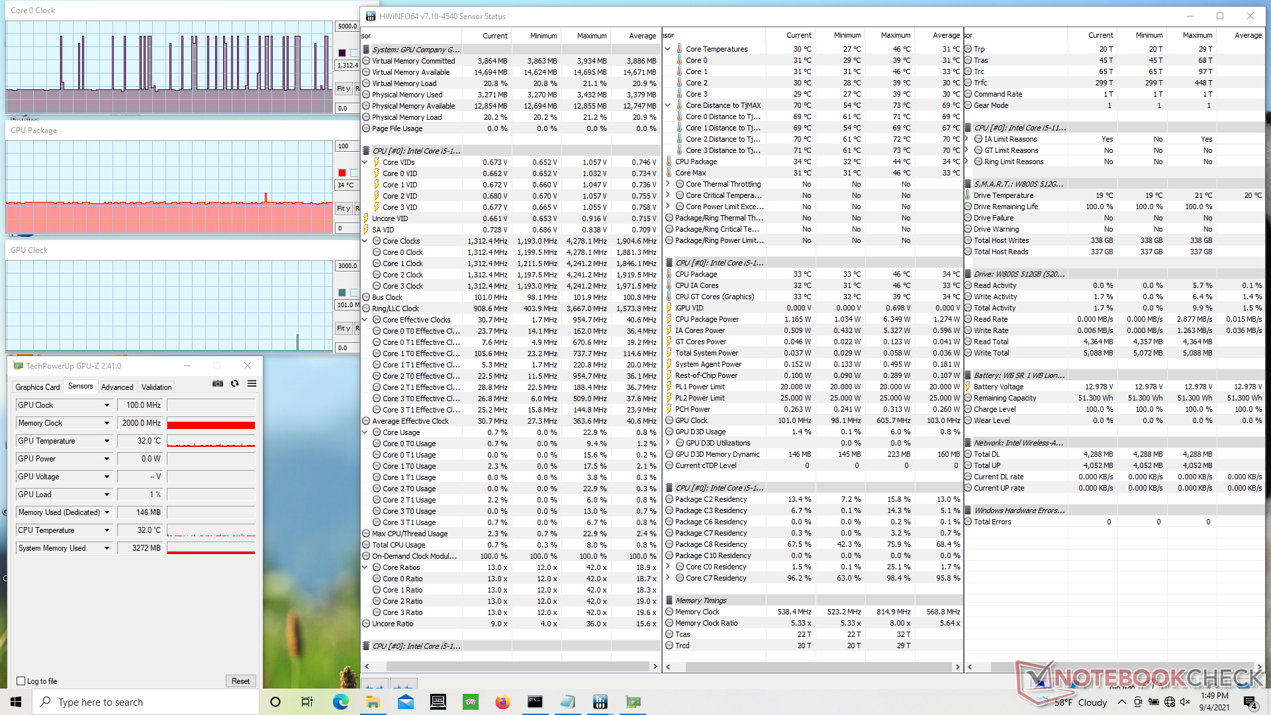Click the lightning icon beside SA VID
Screen dimensions: 1271x715
tap(366, 230)
